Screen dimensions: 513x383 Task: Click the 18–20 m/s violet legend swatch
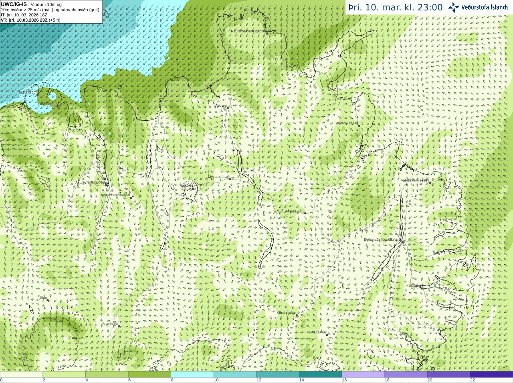pyautogui.click(x=406, y=375)
